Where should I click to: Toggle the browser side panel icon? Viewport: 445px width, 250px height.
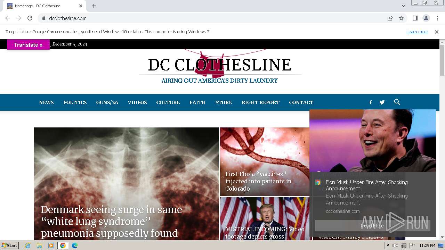coord(415,18)
